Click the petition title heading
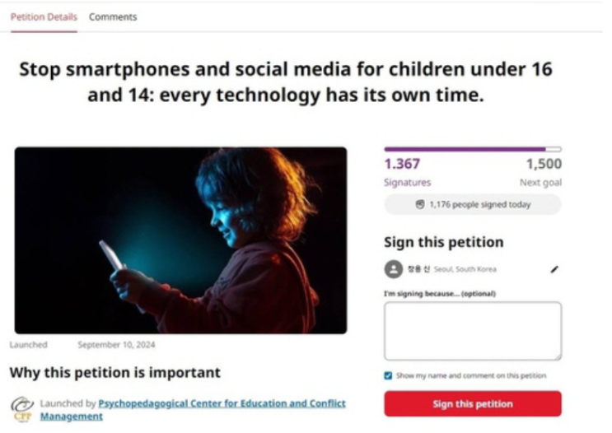This screenshot has height=433, width=612. 285,82
